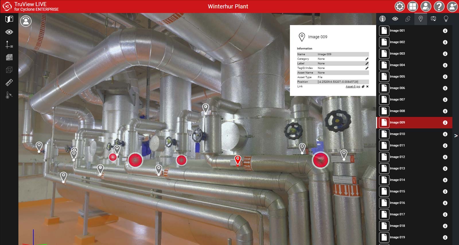Click the help question mark icon
Image resolution: width=459 pixels, height=245 pixels.
[x=439, y=6]
